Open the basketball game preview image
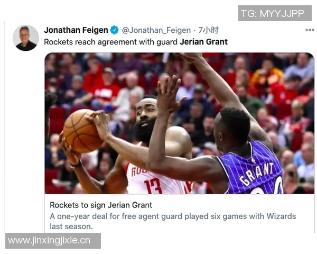The height and width of the screenshot is (254, 317). tap(180, 123)
